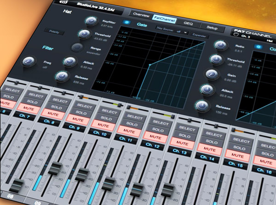The image size is (276, 205).
Task: Mute channel 12
Action: pos(155,137)
